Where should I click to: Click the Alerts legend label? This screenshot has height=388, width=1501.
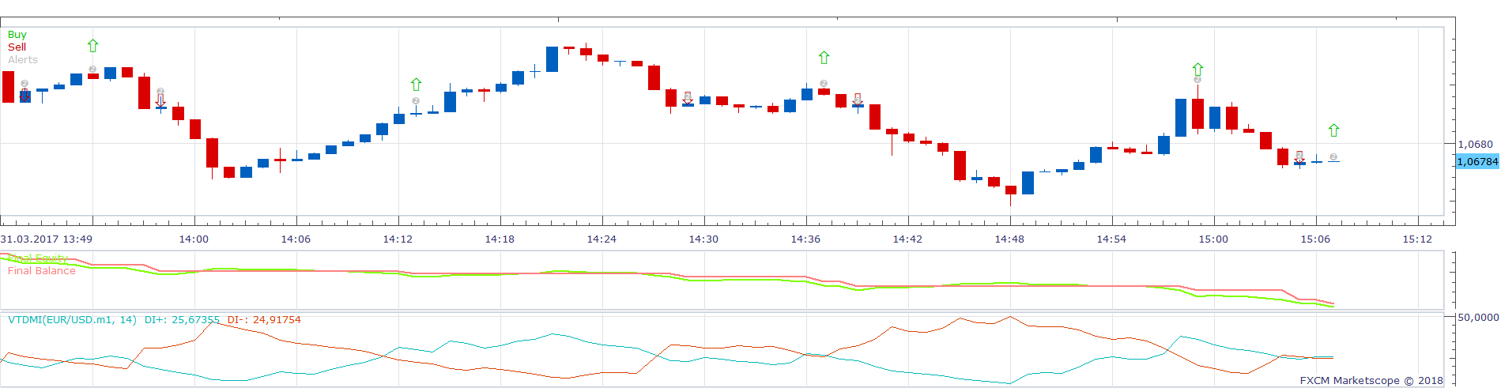[x=22, y=60]
